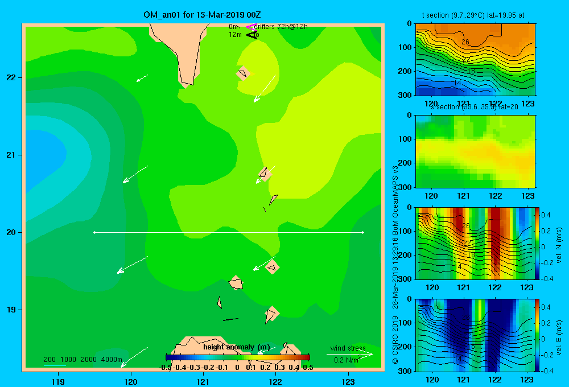Click the '14' isotherm label in temperature section
Image resolution: width=569 pixels, height=387 pixels.
457,83
